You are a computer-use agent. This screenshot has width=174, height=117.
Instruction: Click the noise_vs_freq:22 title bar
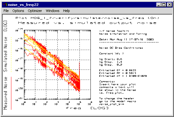78,5
